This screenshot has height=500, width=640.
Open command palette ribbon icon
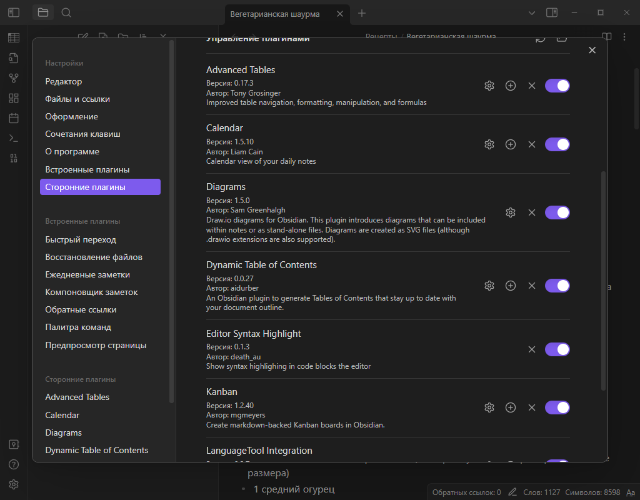pyautogui.click(x=14, y=138)
